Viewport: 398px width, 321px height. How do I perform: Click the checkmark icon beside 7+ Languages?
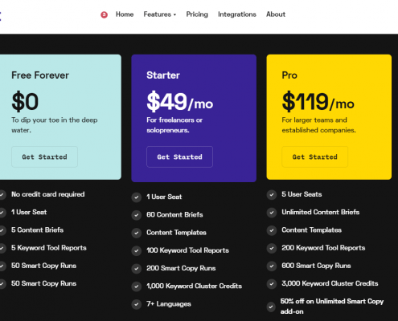point(137,304)
